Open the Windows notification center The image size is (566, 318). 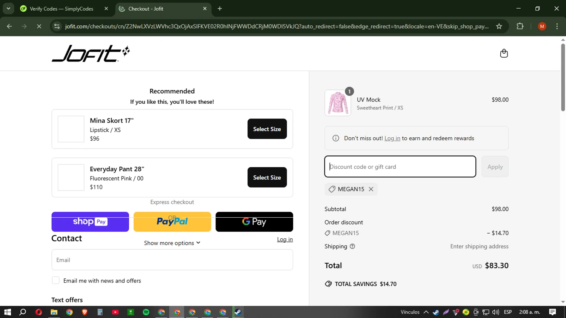click(553, 312)
